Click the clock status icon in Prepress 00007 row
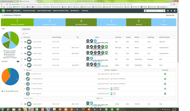Viewport: 190px width, 111px height. coord(88,103)
